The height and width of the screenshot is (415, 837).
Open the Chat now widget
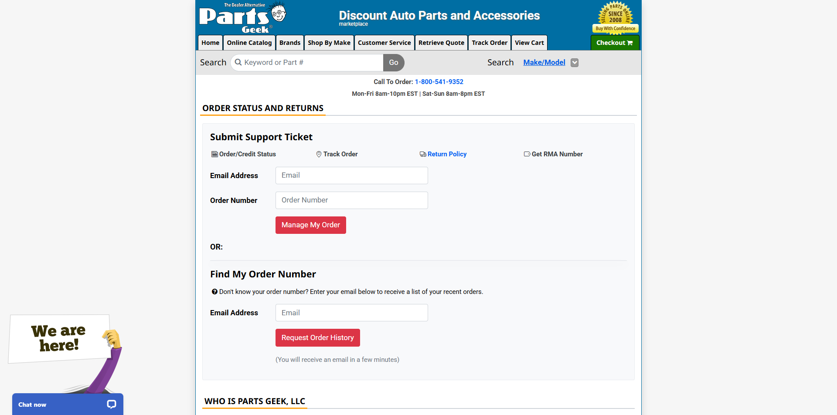point(68,405)
